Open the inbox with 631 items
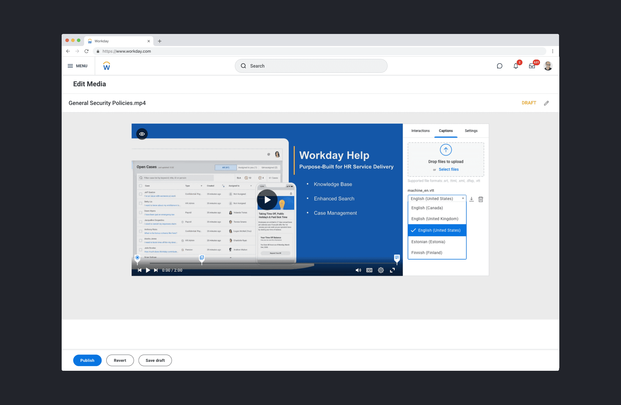The width and height of the screenshot is (621, 405). [x=532, y=66]
